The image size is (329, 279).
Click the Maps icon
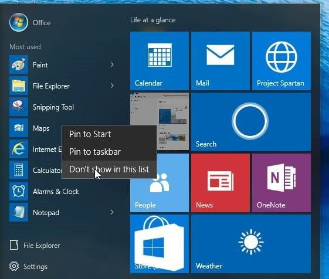[19, 128]
